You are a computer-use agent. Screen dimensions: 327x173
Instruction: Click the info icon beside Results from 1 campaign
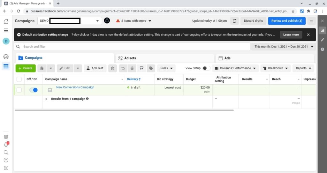pos(87,99)
